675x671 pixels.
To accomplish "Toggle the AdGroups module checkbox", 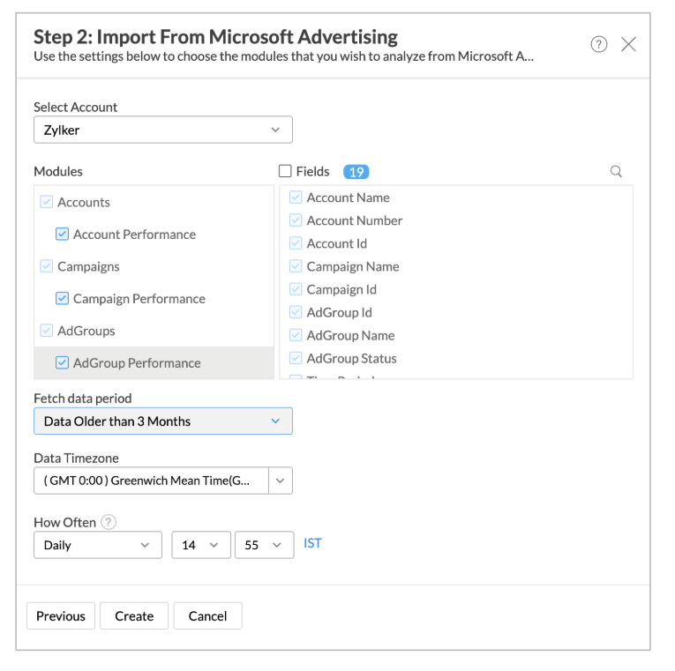I will pyautogui.click(x=47, y=331).
